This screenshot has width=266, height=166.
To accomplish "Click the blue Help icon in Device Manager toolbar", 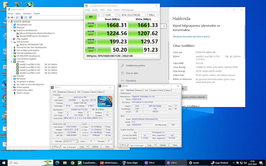I will (x=22, y=17).
